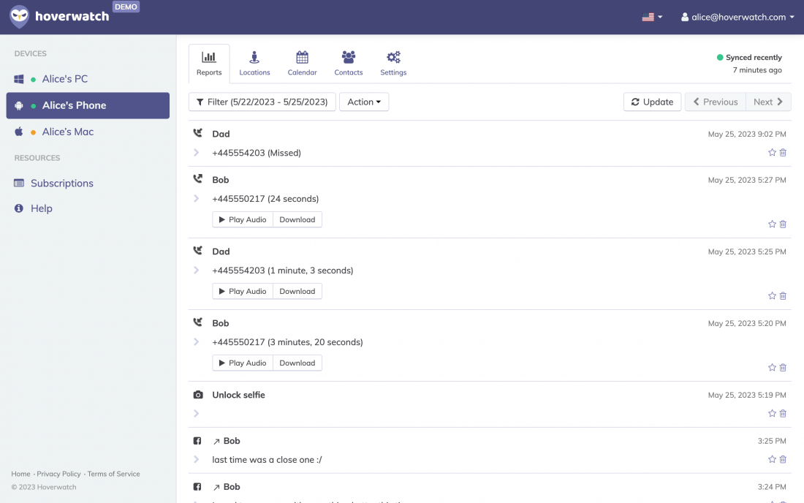
Task: Select Alice's PC device
Action: pyautogui.click(x=88, y=79)
